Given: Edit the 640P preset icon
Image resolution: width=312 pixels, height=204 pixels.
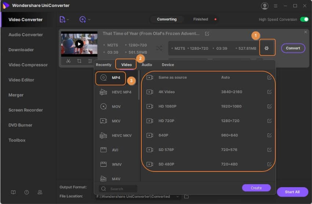Looking at the screenshot, I should 269,135.
